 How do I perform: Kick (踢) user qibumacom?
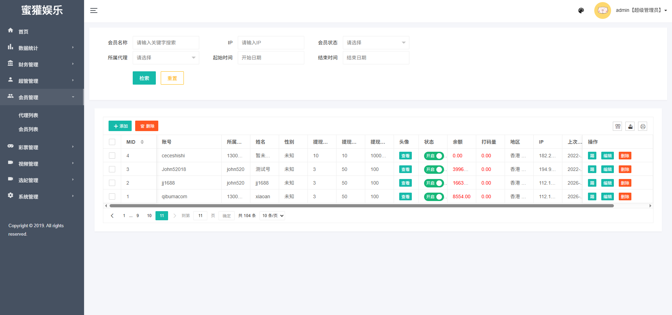tap(592, 196)
